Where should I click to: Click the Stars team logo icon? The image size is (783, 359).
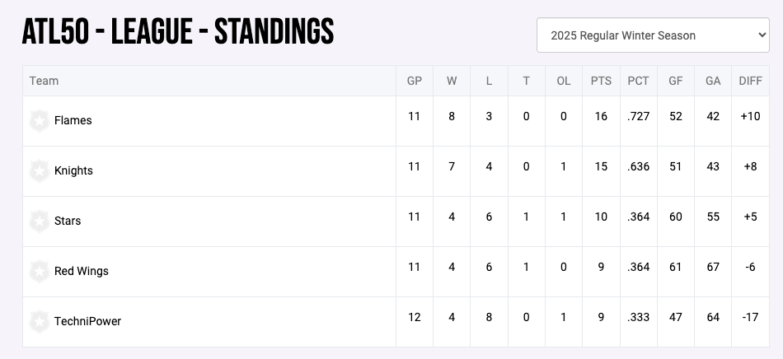39,221
